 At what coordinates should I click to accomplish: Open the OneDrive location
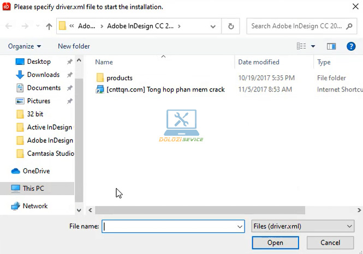(x=36, y=171)
